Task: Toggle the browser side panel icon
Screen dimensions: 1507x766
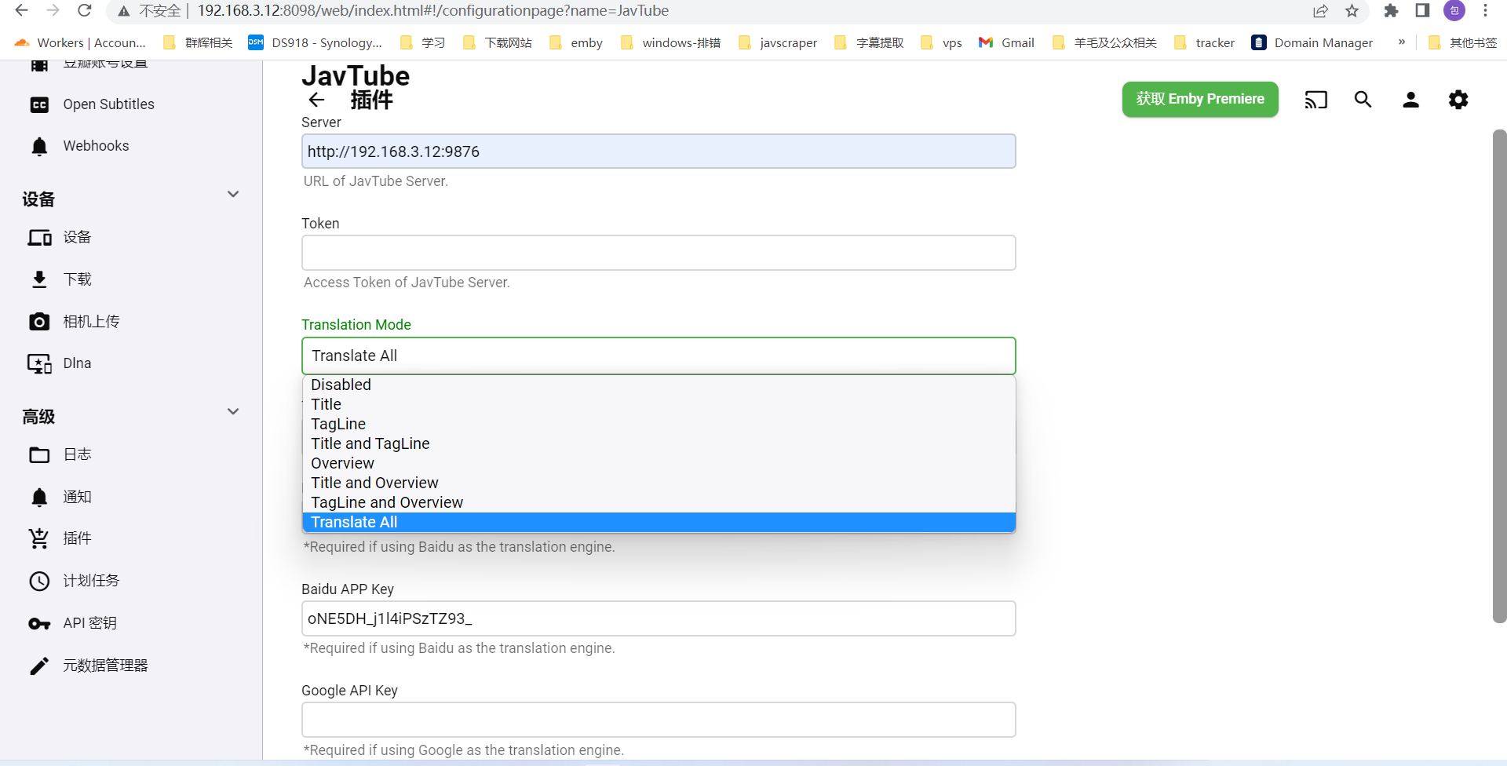Action: coord(1422,10)
